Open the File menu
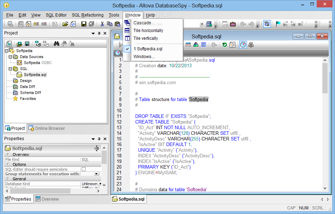The height and width of the screenshot is (214, 335). click(10, 15)
